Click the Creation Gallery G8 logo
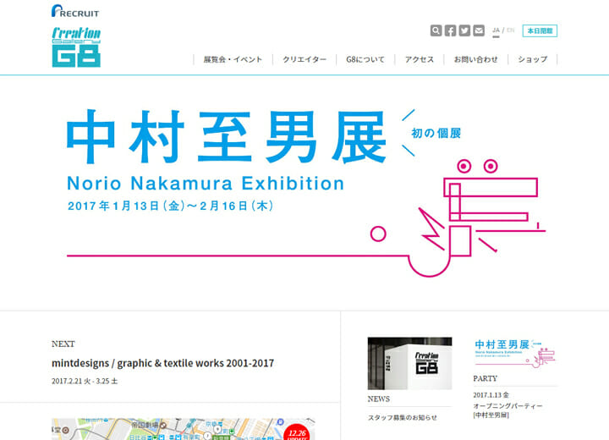This screenshot has height=440, width=609. tap(76, 47)
